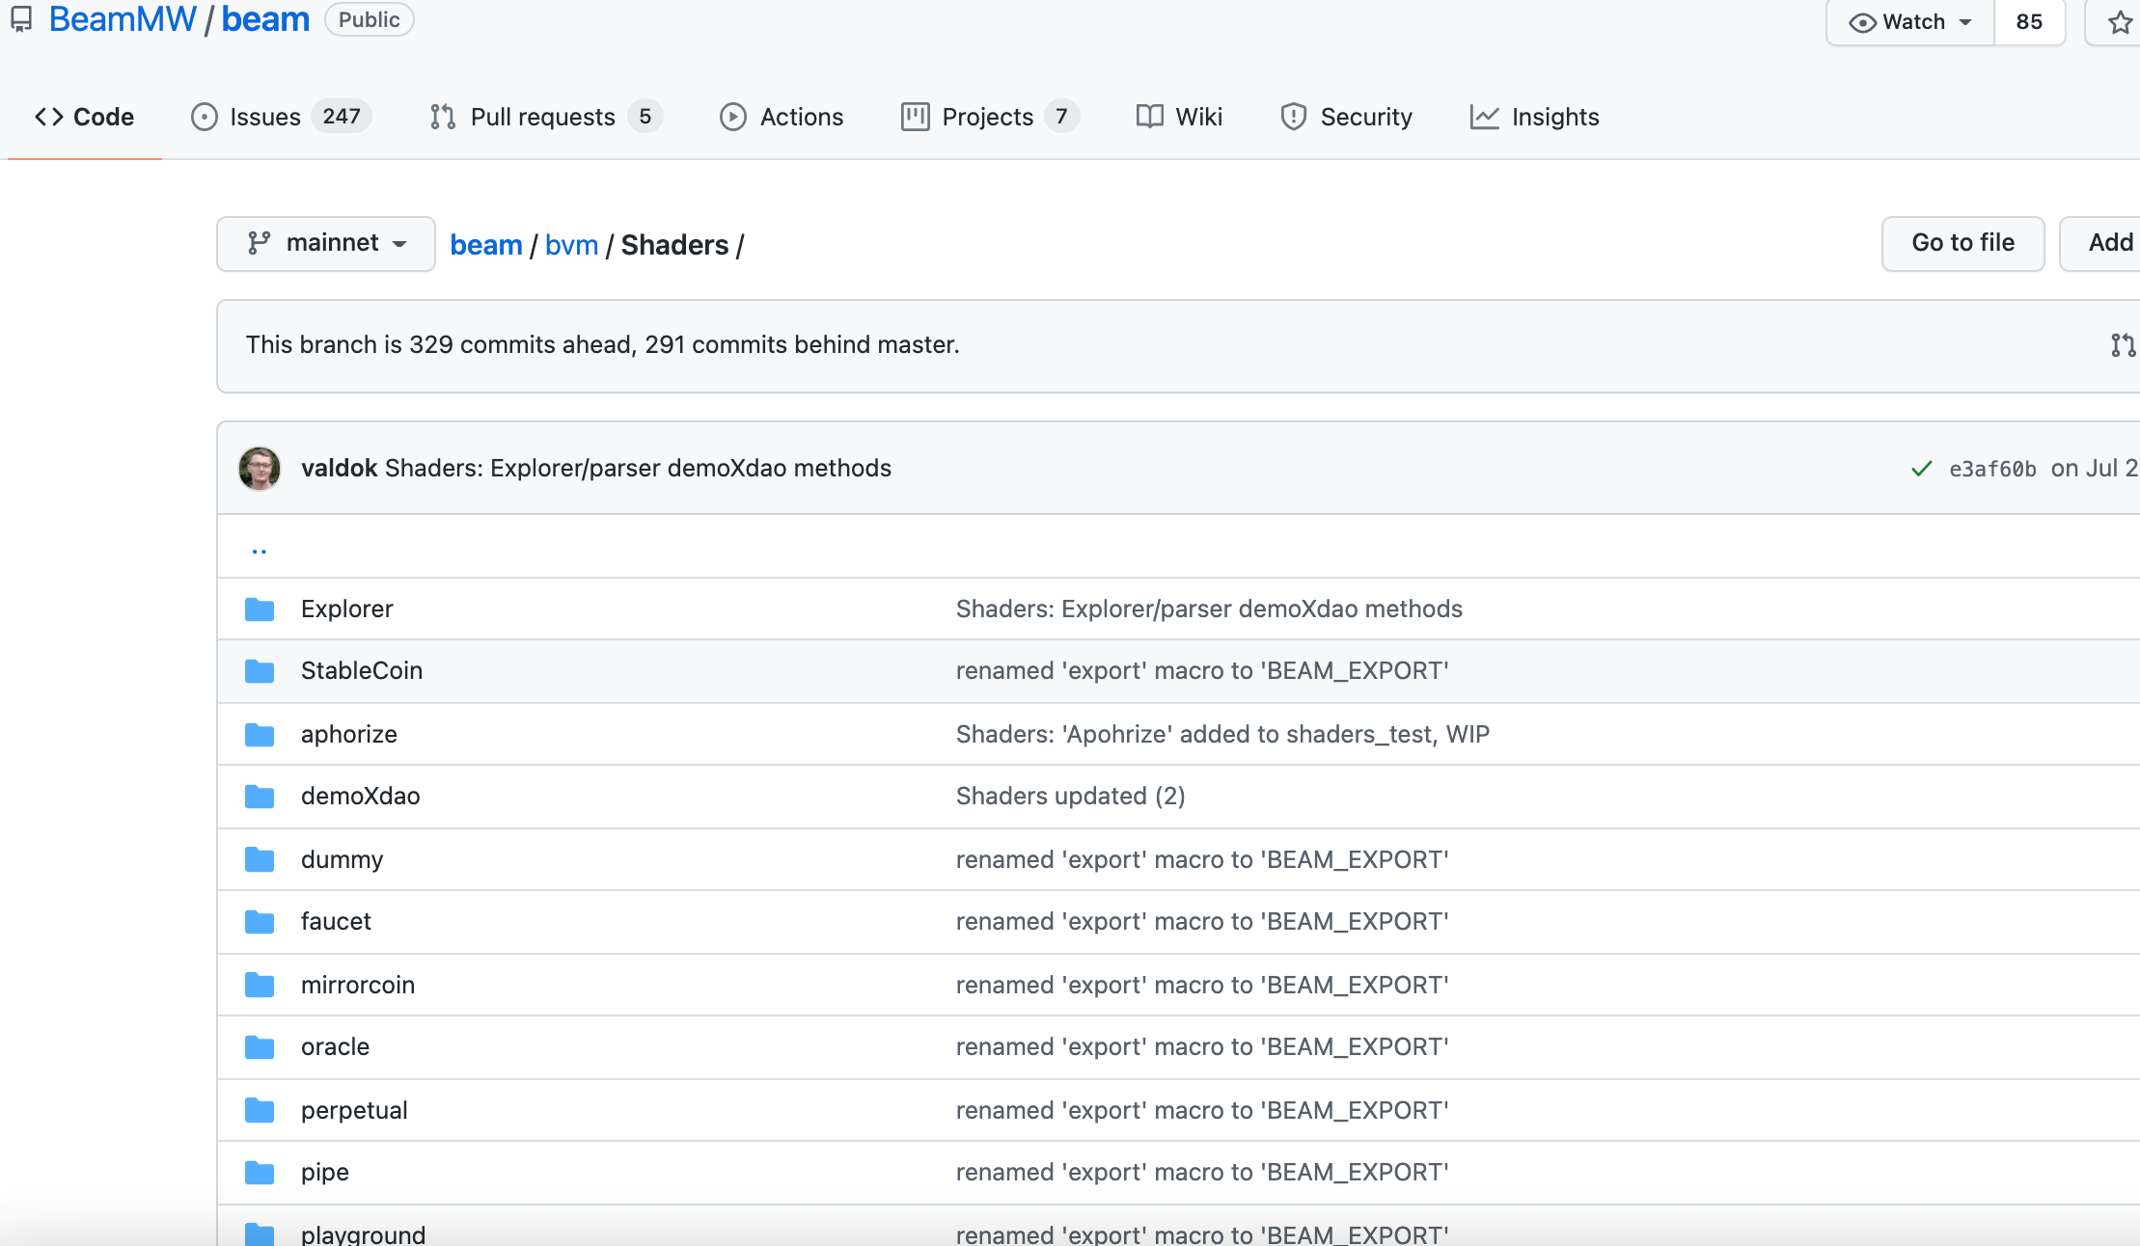Click the pull request compare icon in branch banner
Viewport: 2140px width, 1246px height.
2122,345
